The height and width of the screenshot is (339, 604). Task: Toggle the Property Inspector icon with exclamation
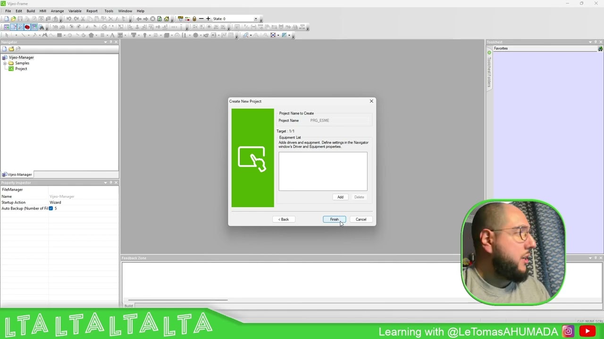tap(14, 27)
